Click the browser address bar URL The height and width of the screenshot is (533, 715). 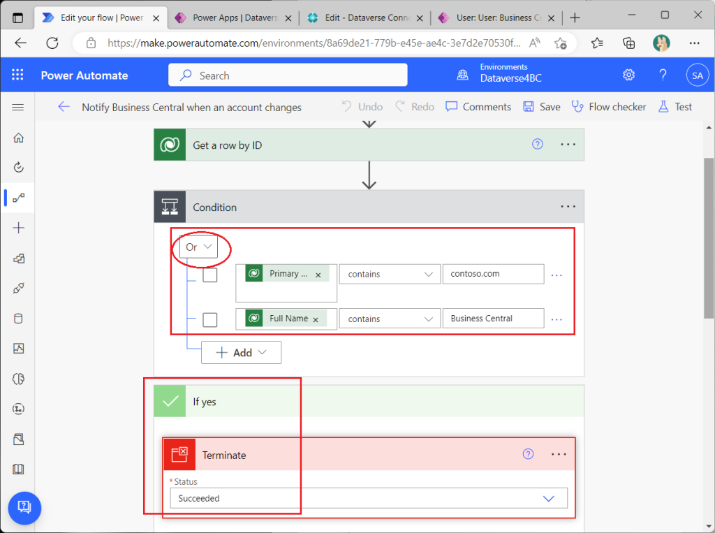click(x=314, y=43)
